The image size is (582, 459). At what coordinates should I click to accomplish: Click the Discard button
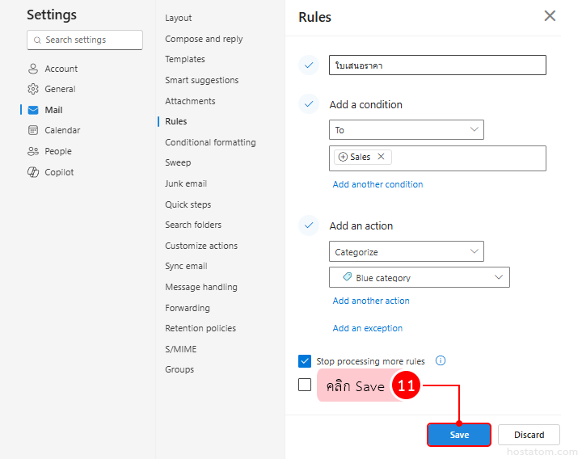(529, 435)
